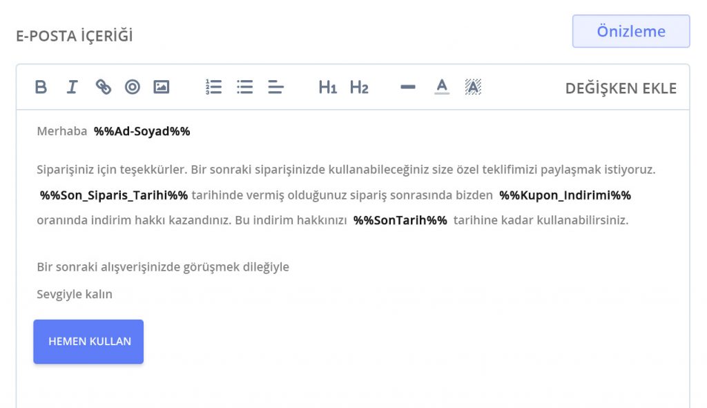Select the %%Ad-Soyad%% variable
This screenshot has height=408, width=707.
142,131
